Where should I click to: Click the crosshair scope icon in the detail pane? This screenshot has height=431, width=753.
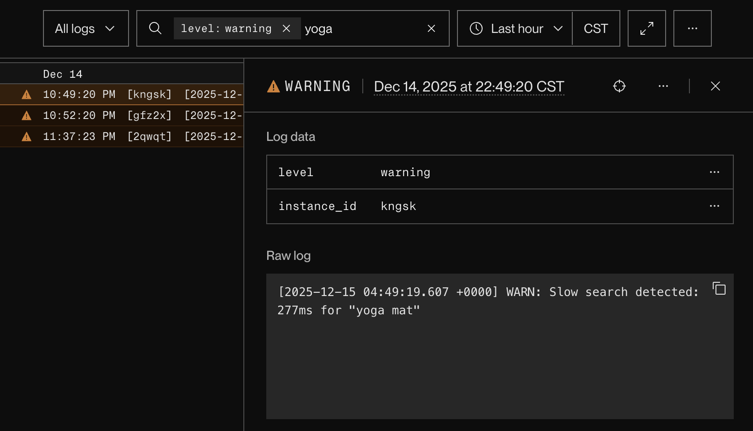pos(619,86)
